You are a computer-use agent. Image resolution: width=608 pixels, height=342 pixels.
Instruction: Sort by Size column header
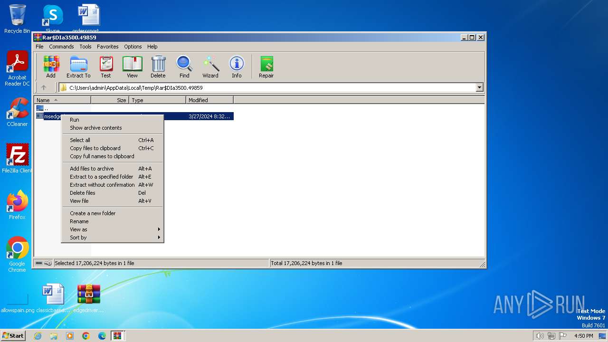[110, 100]
